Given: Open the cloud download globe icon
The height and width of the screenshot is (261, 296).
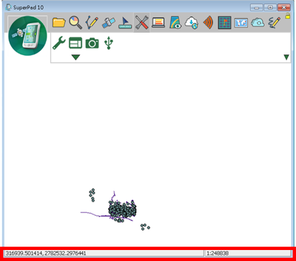Looking at the screenshot, I should tap(191, 23).
